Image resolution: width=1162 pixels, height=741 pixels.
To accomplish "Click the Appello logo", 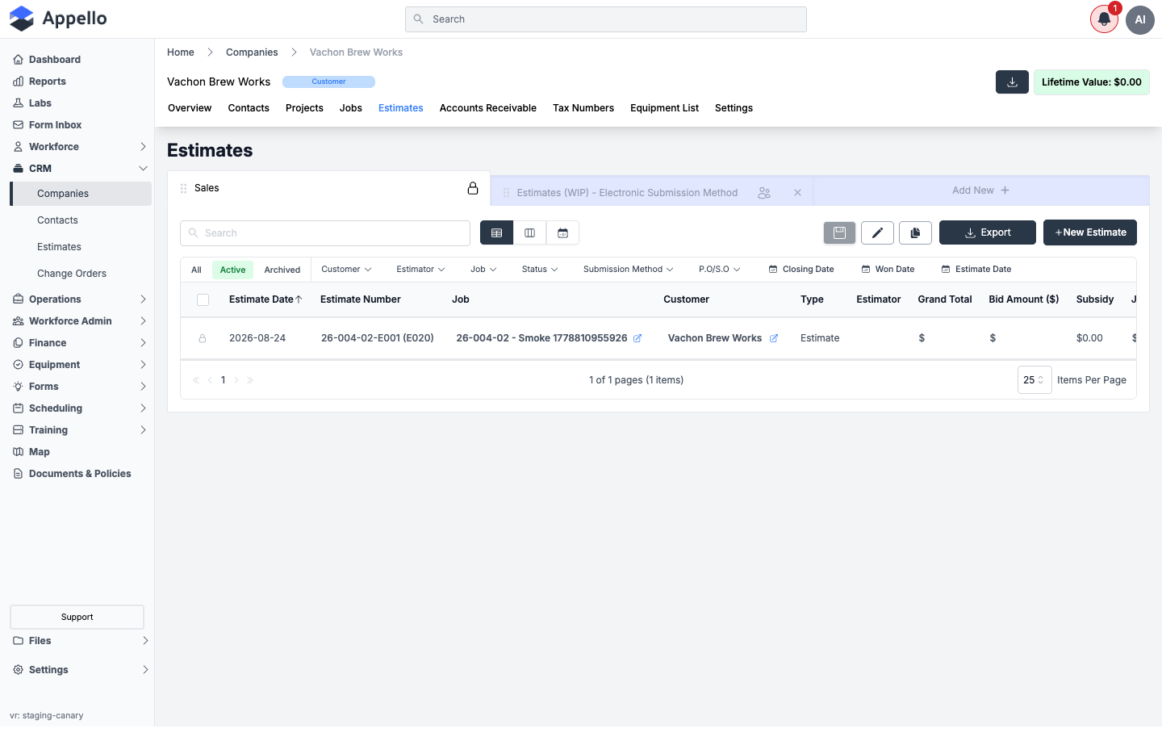I will pos(58,19).
